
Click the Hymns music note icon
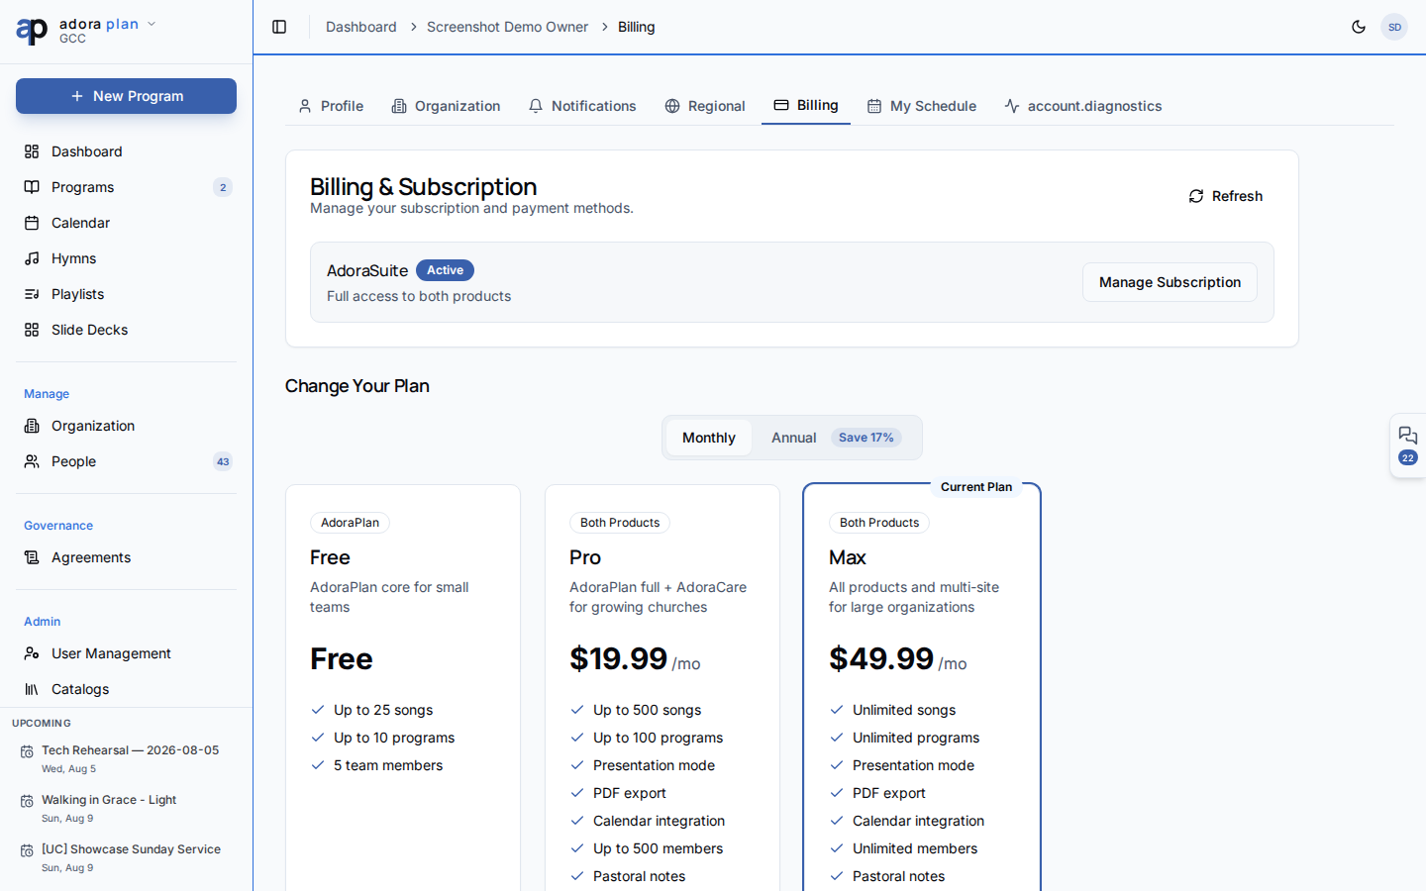click(x=32, y=258)
